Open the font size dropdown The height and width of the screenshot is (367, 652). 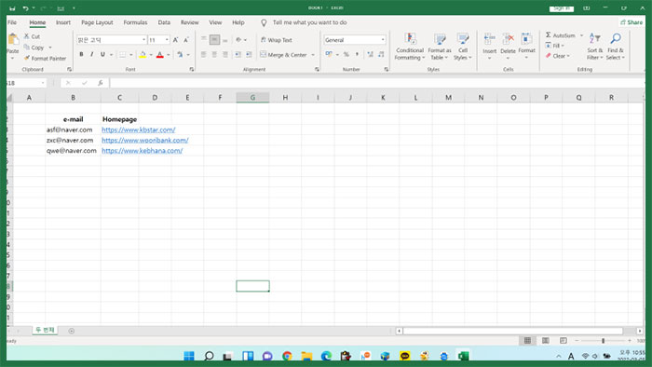click(167, 40)
